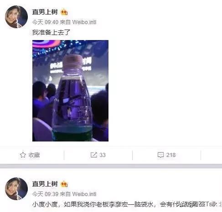Open the water bottle photo
This screenshot has width=222, height=212.
(70, 91)
